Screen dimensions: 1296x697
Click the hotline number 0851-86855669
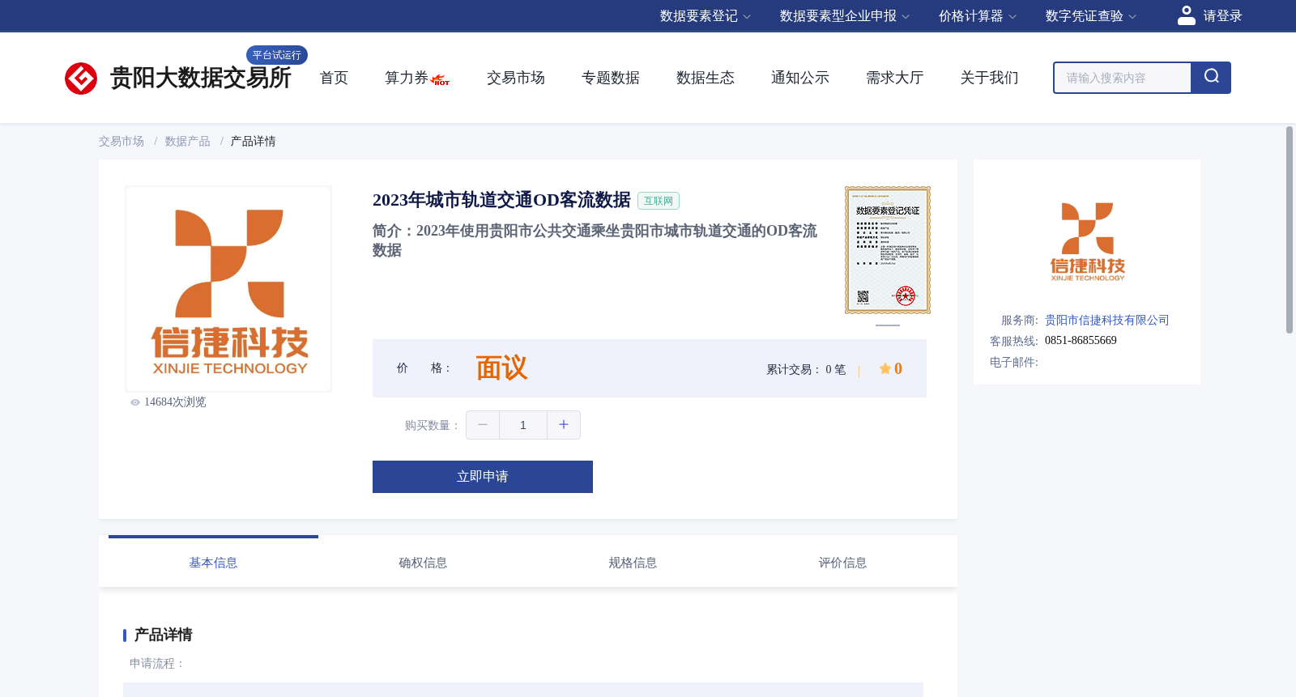[1081, 341]
